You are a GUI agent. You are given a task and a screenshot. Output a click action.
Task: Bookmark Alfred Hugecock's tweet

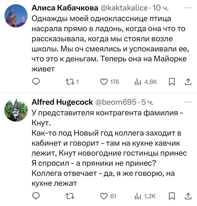(171, 196)
